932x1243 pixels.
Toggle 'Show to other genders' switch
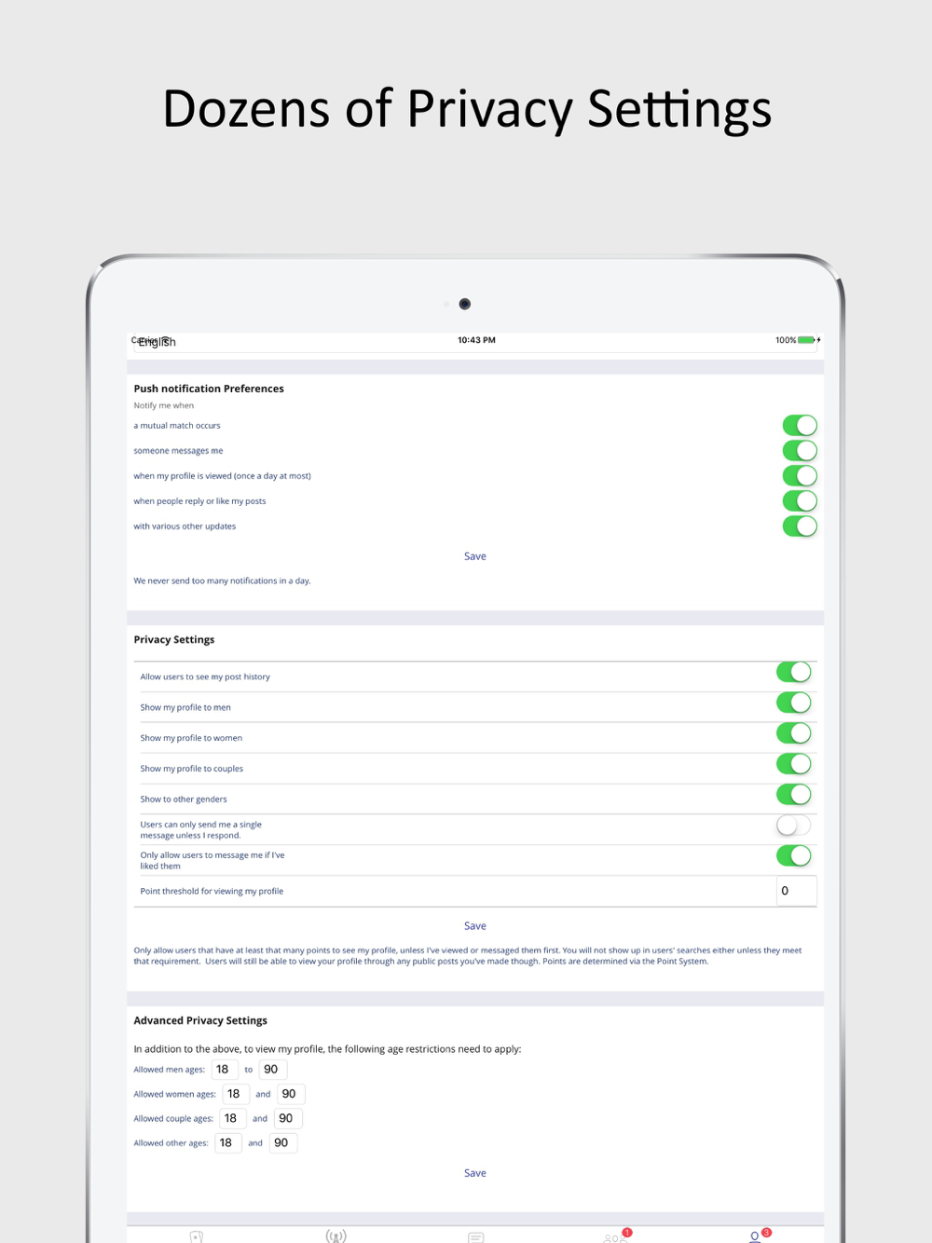(x=794, y=795)
